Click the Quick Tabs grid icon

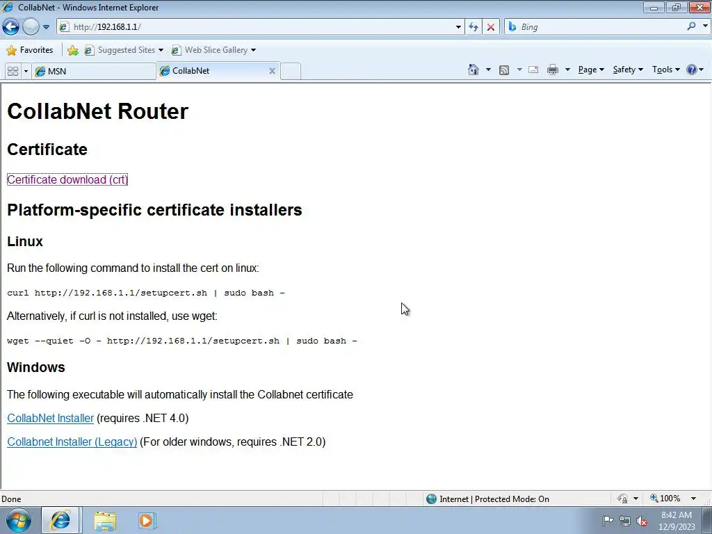click(13, 72)
